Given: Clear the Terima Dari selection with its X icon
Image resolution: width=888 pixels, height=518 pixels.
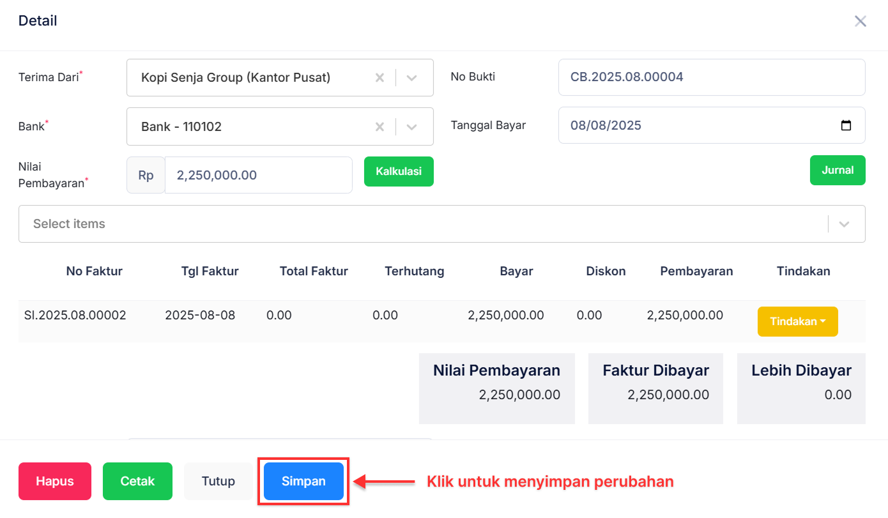Looking at the screenshot, I should point(379,77).
